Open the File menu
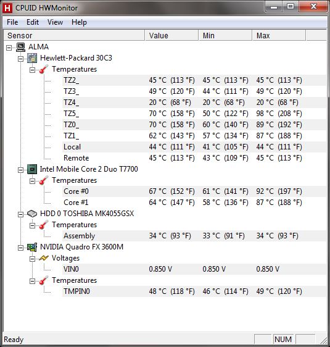This screenshot has width=330, height=347. 12,22
